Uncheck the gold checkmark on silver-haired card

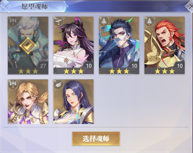(28, 46)
